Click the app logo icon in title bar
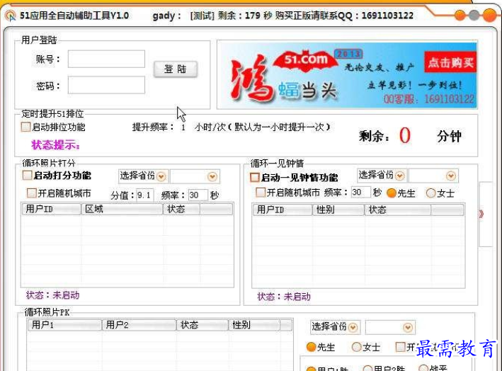This screenshot has width=502, height=371. coord(11,16)
